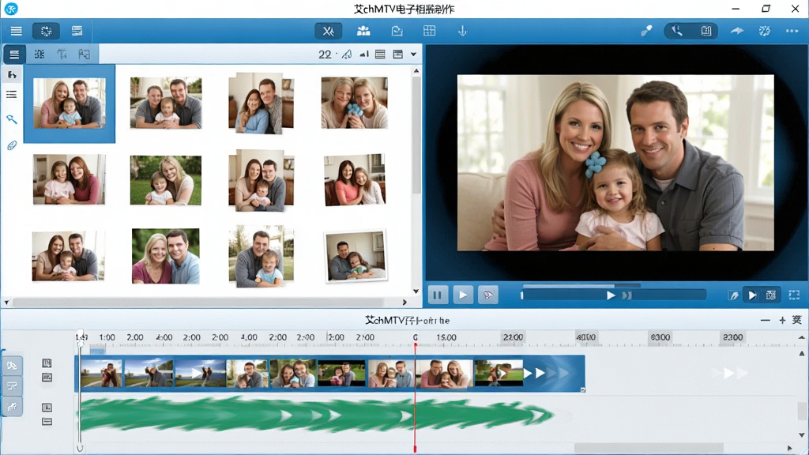This screenshot has width=809, height=455.
Task: Click the third tool button on the timeline's left edge
Action: pyautogui.click(x=12, y=407)
